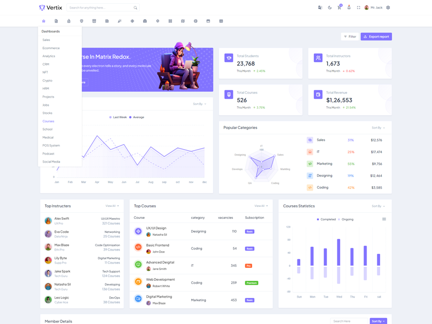
Task: Select Courses in the Dashboards menu
Action: 48,121
